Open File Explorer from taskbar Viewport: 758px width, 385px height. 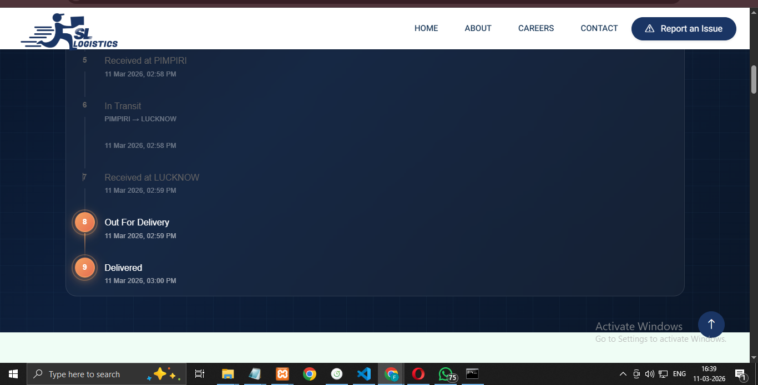[x=228, y=374]
